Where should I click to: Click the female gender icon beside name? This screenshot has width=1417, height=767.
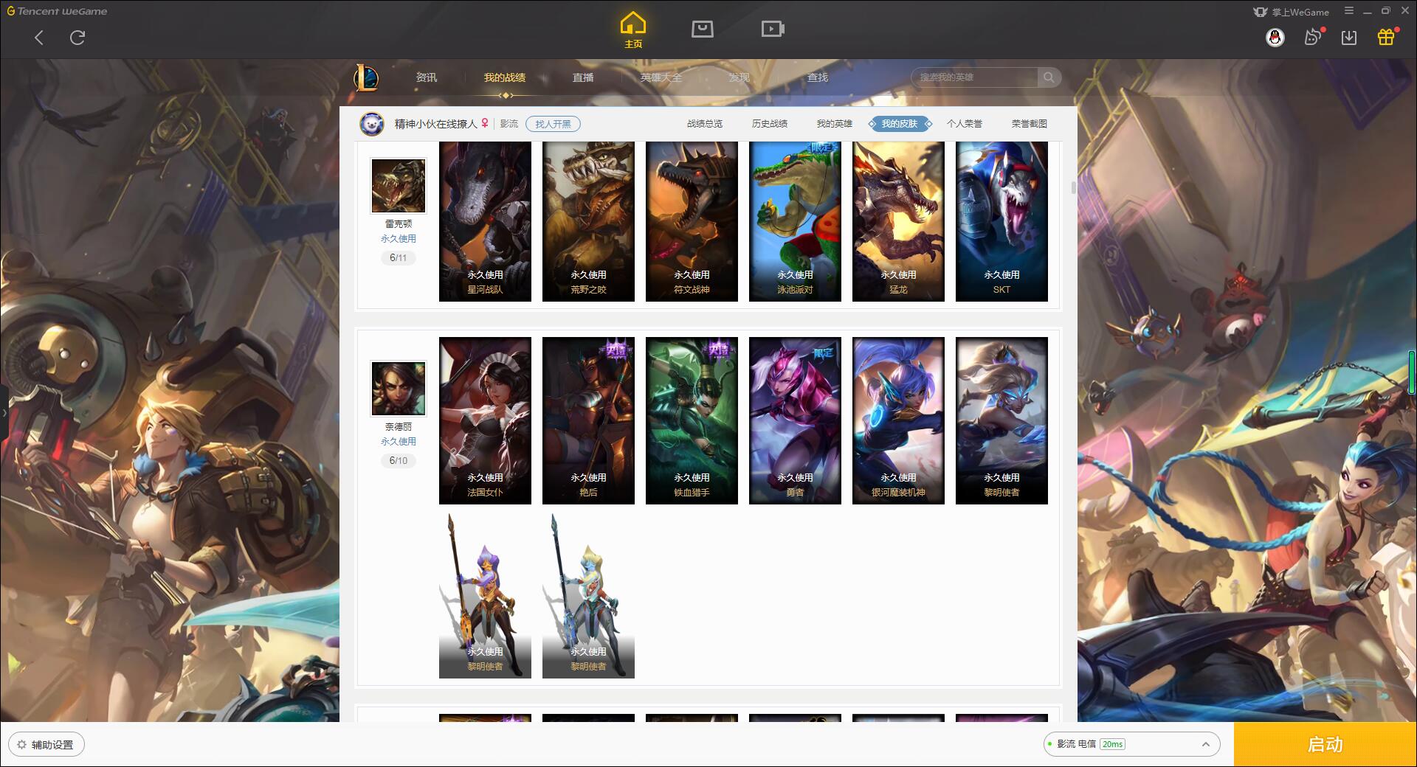[485, 123]
